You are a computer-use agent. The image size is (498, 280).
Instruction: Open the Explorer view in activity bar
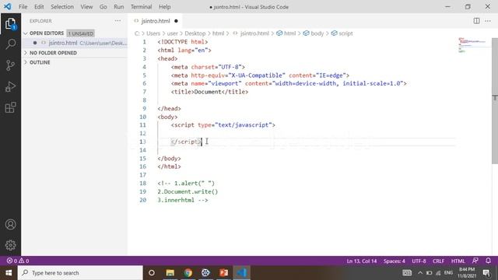pyautogui.click(x=10, y=23)
